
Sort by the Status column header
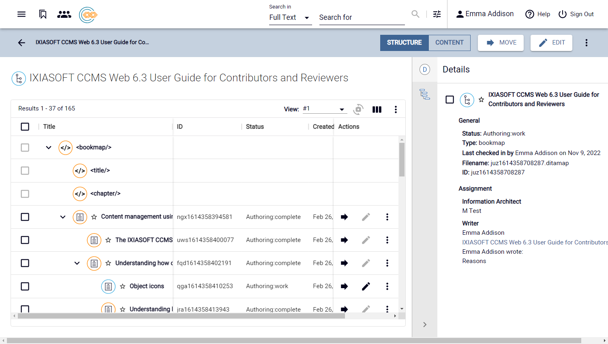(x=255, y=127)
